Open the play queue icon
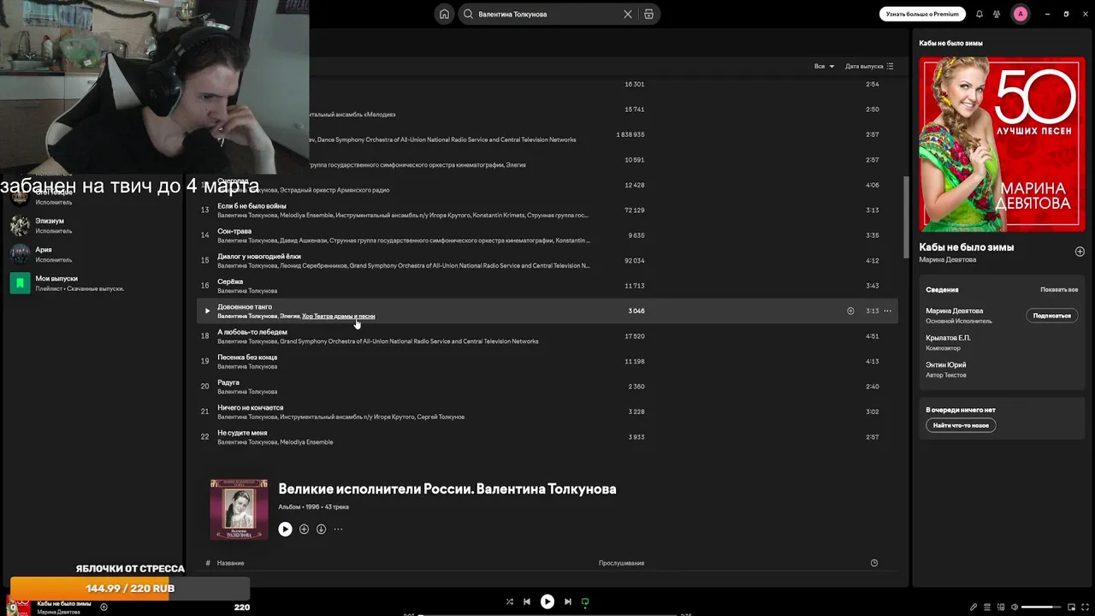Screen dimensions: 1095x616 point(987,607)
